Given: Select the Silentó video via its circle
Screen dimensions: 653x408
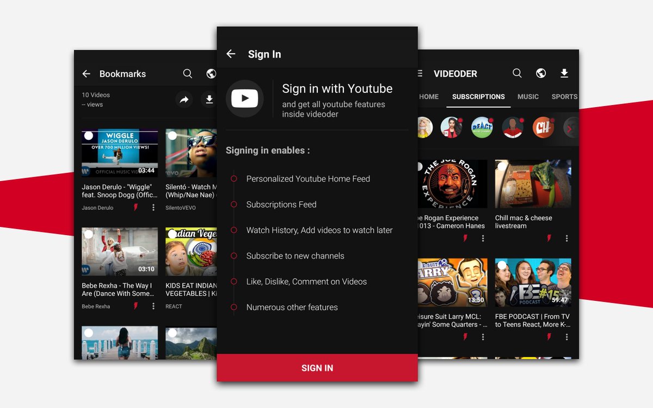Looking at the screenshot, I should pos(172,135).
